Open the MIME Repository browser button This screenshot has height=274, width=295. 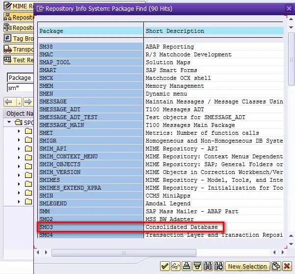point(19,6)
